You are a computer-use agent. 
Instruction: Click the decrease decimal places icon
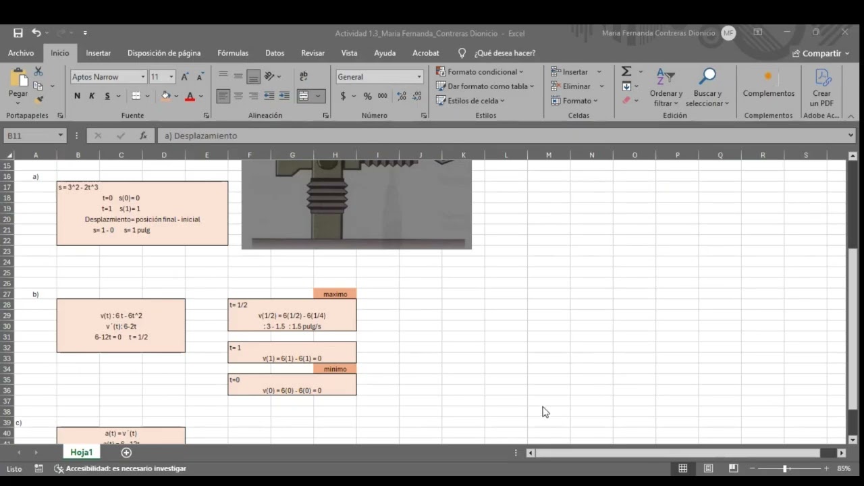pos(417,96)
